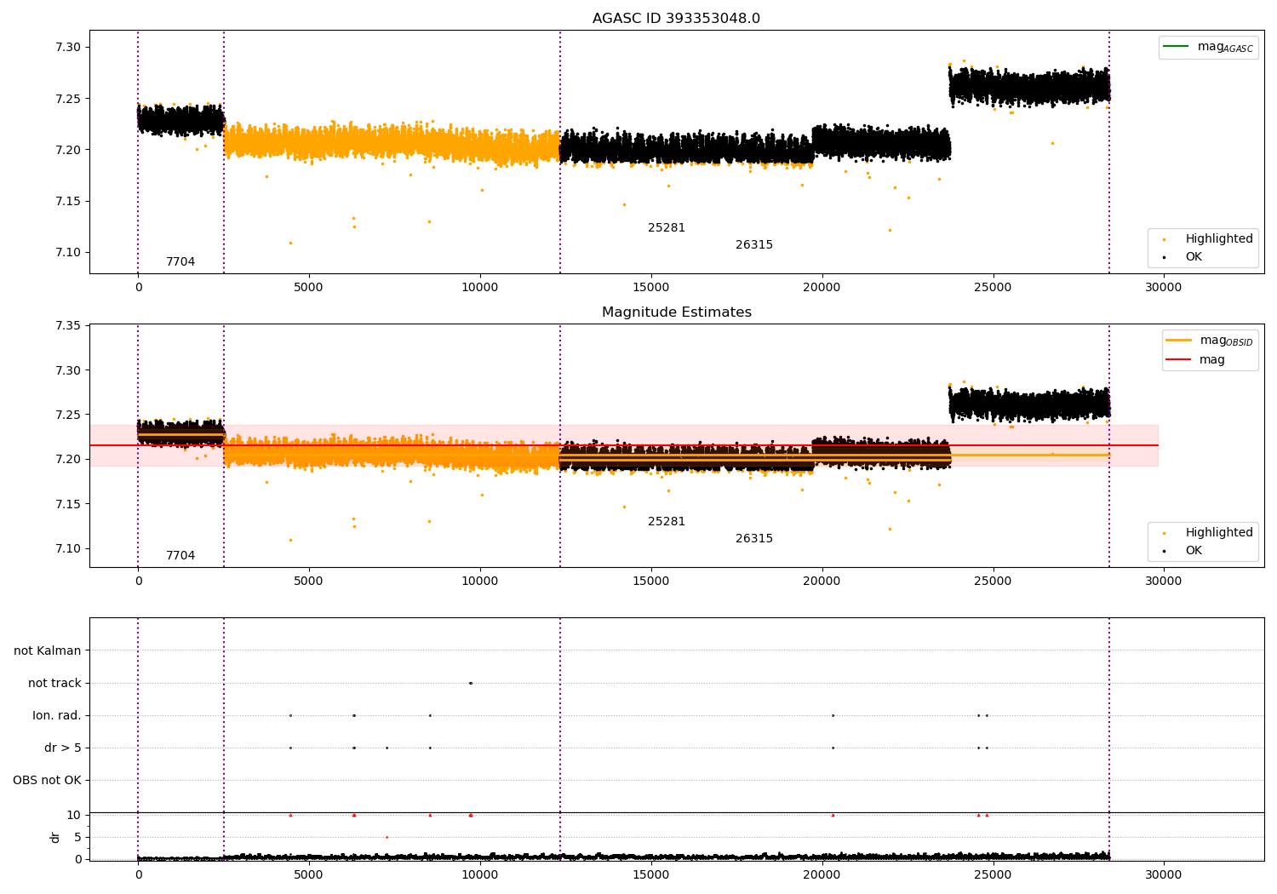Click the 'not track' axis label
The image size is (1277, 894).
pos(54,683)
